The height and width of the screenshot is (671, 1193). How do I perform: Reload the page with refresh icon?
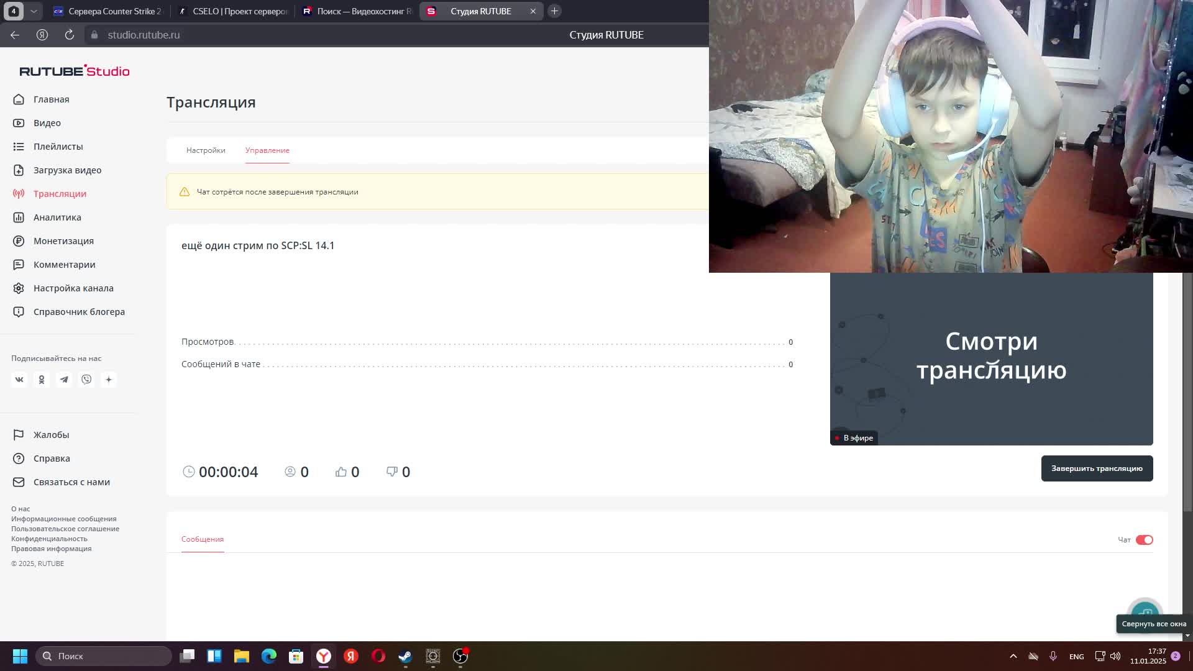70,35
